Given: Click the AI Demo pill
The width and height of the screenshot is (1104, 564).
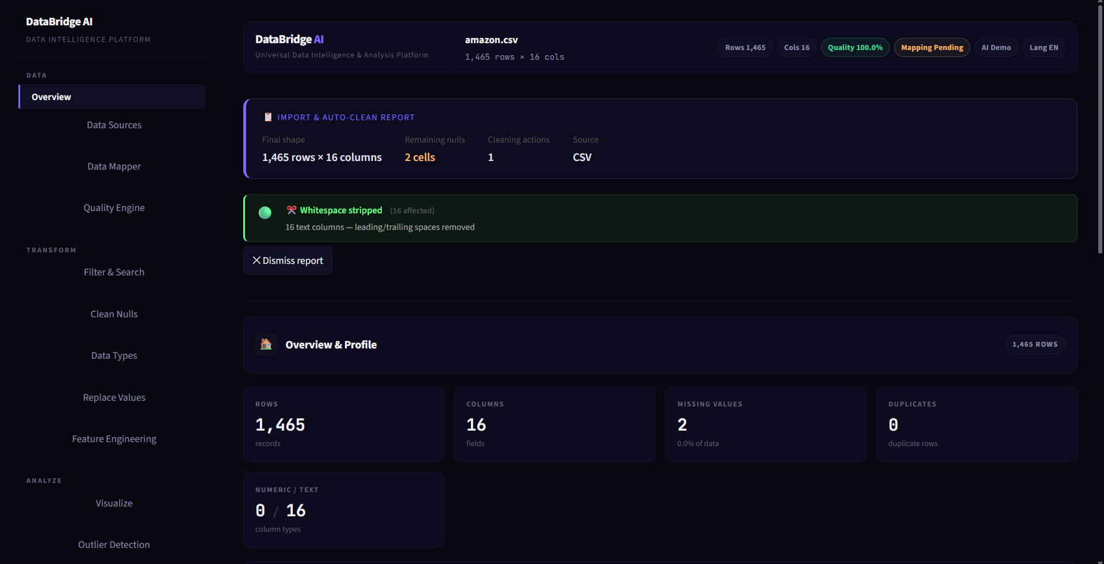Looking at the screenshot, I should tap(996, 48).
